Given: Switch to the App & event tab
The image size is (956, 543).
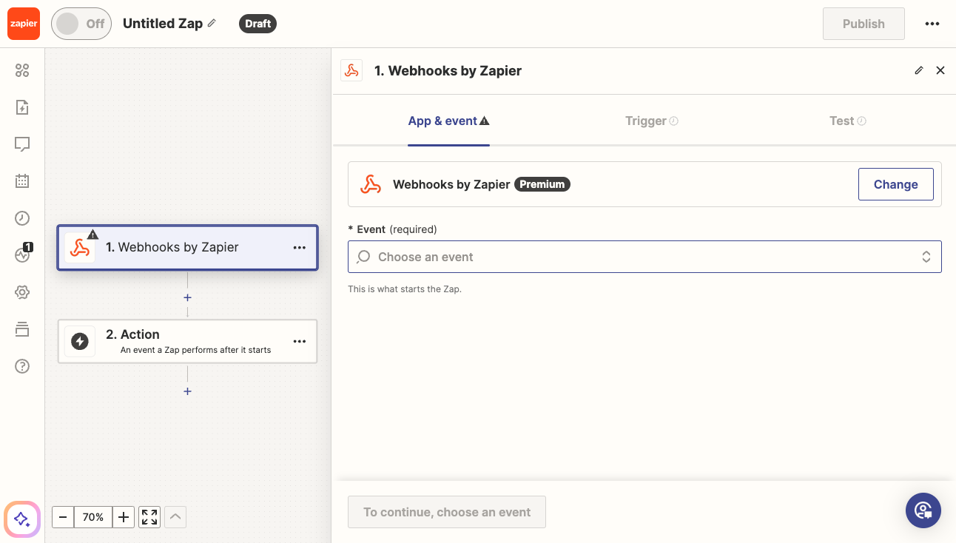Looking at the screenshot, I should coord(448,121).
